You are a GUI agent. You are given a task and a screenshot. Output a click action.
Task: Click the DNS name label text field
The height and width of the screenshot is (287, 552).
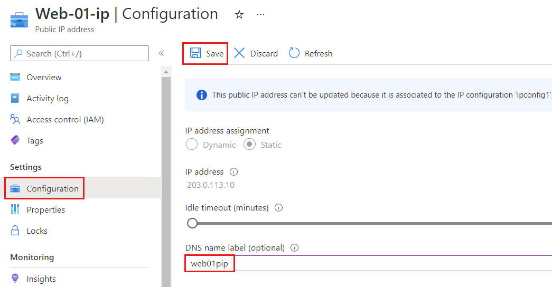pos(370,264)
